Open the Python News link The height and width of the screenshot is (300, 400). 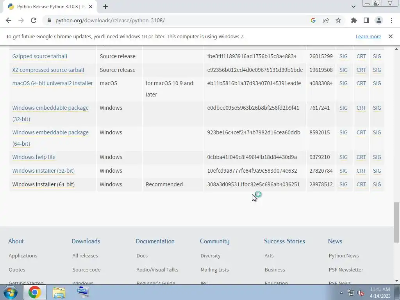344,255
